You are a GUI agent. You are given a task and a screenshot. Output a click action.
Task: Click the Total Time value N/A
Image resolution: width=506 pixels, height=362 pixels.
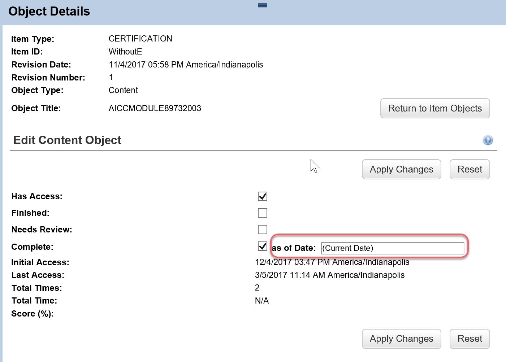coord(262,301)
